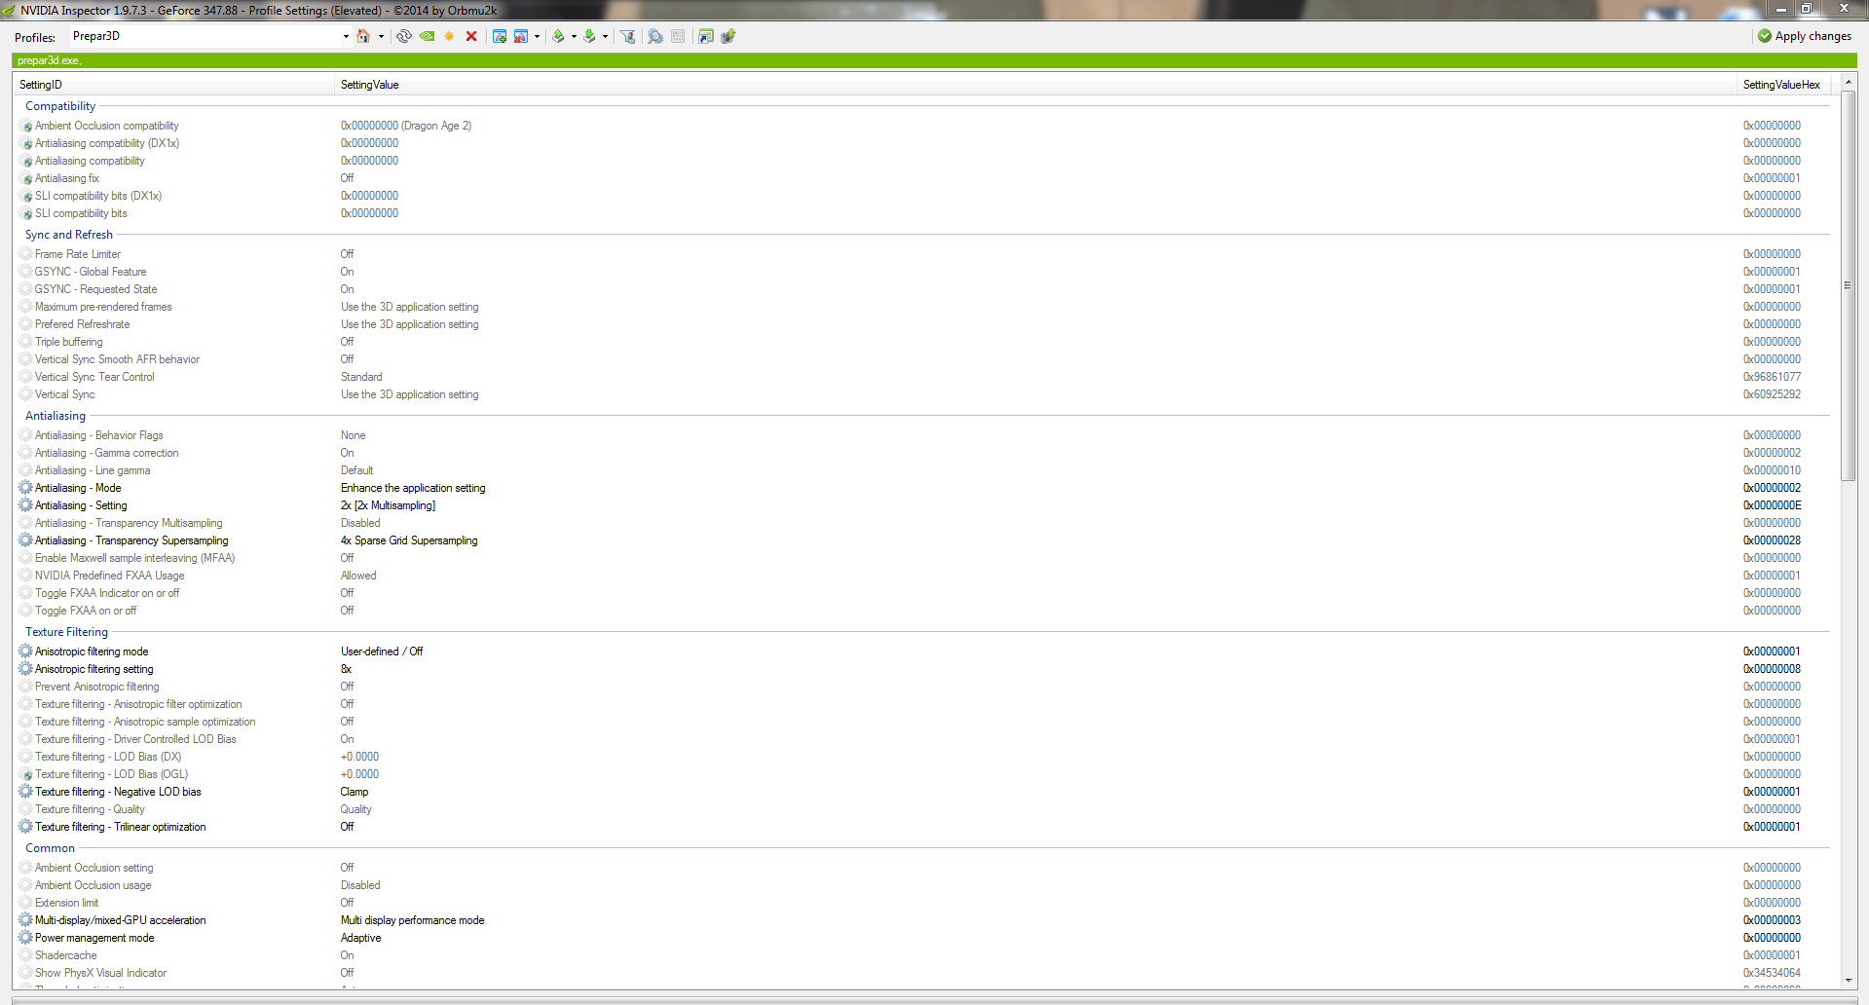Click the scrollbar down arrow
Viewport: 1869px width, 1005px height.
(1848, 981)
